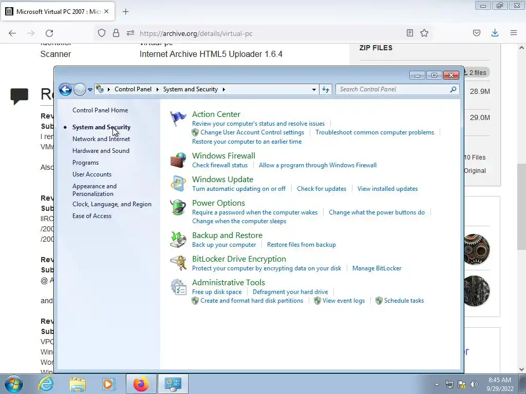The height and width of the screenshot is (394, 526).
Task: Show site tracking protection shield
Action: click(x=102, y=33)
